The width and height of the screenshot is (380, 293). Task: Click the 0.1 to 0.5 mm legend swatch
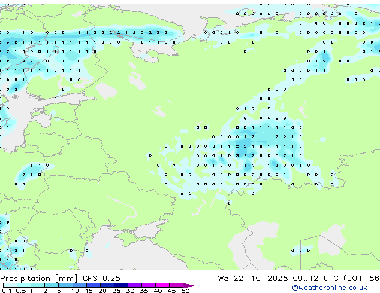[x=10, y=285]
